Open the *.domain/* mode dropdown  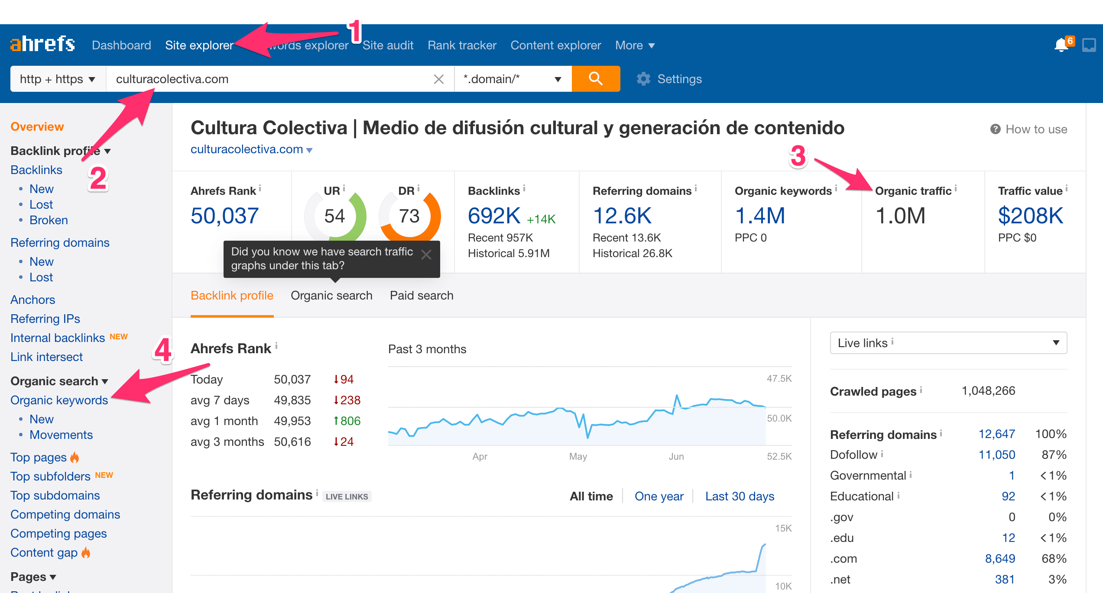click(x=513, y=79)
